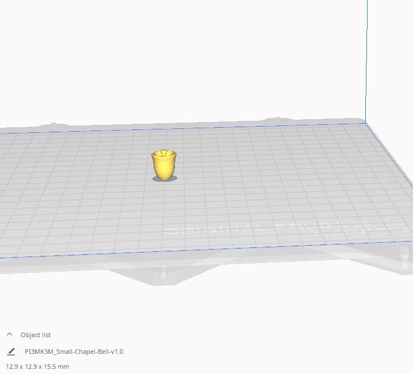The height and width of the screenshot is (374, 413).
Task: Click the clapper mount inside the bell
Action: pyautogui.click(x=164, y=154)
